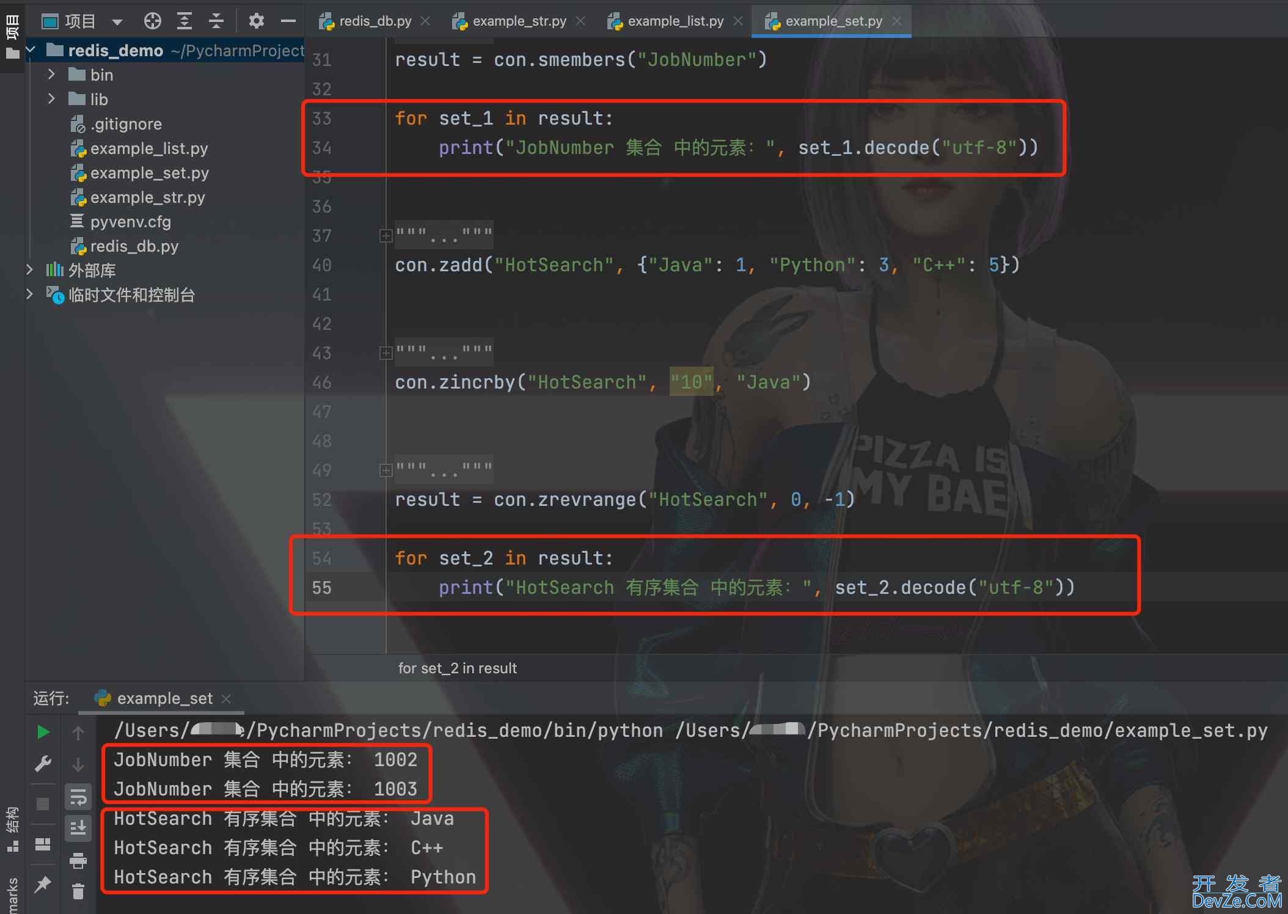Click line number 46 in gutter
This screenshot has height=914, width=1288.
pos(322,382)
